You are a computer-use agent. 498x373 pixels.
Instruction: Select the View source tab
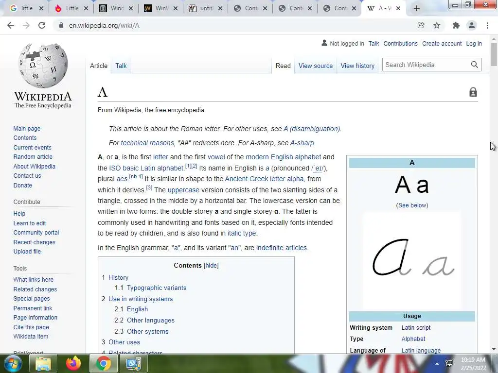point(315,66)
